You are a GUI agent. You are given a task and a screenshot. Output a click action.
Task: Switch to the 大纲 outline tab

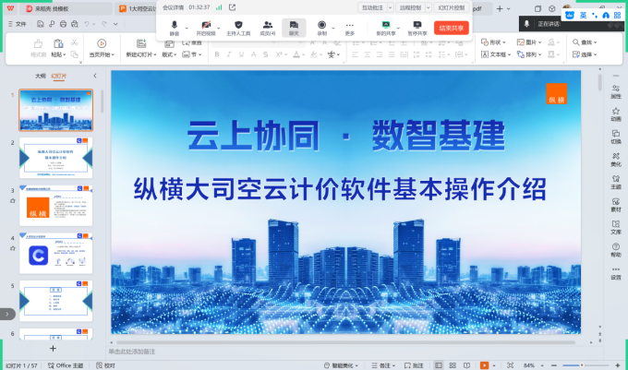(x=40, y=77)
